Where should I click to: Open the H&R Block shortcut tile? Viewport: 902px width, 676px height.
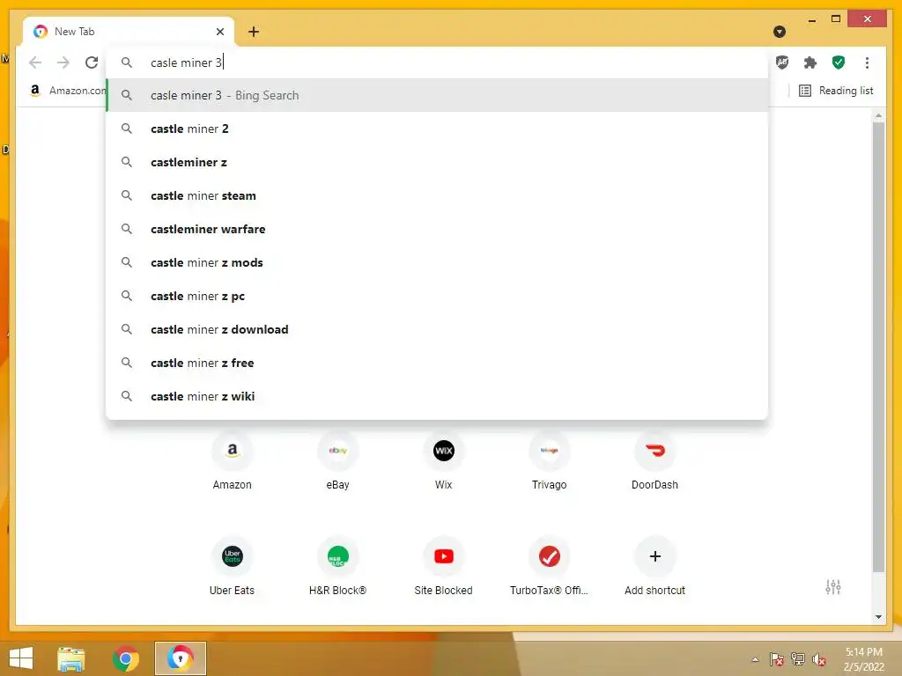(337, 566)
